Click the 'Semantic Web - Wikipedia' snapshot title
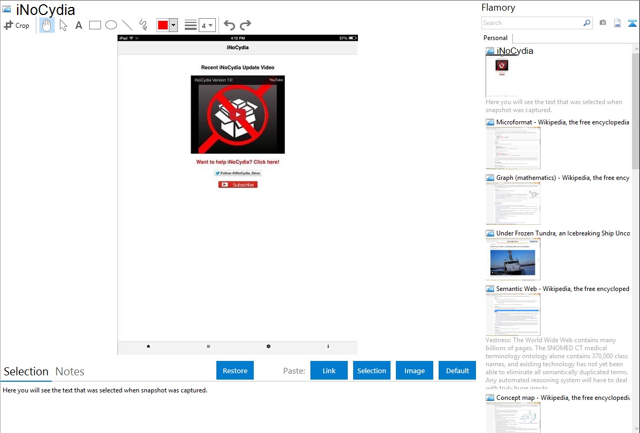640x433 pixels. (563, 288)
